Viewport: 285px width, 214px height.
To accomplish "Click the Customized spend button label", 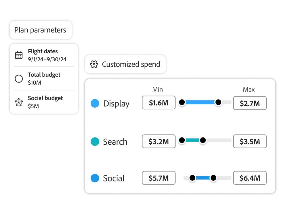I will [x=131, y=64].
